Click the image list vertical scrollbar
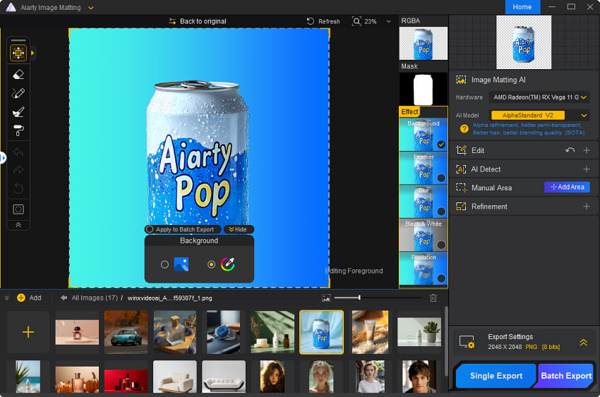Image resolution: width=600 pixels, height=397 pixels. coord(446,341)
